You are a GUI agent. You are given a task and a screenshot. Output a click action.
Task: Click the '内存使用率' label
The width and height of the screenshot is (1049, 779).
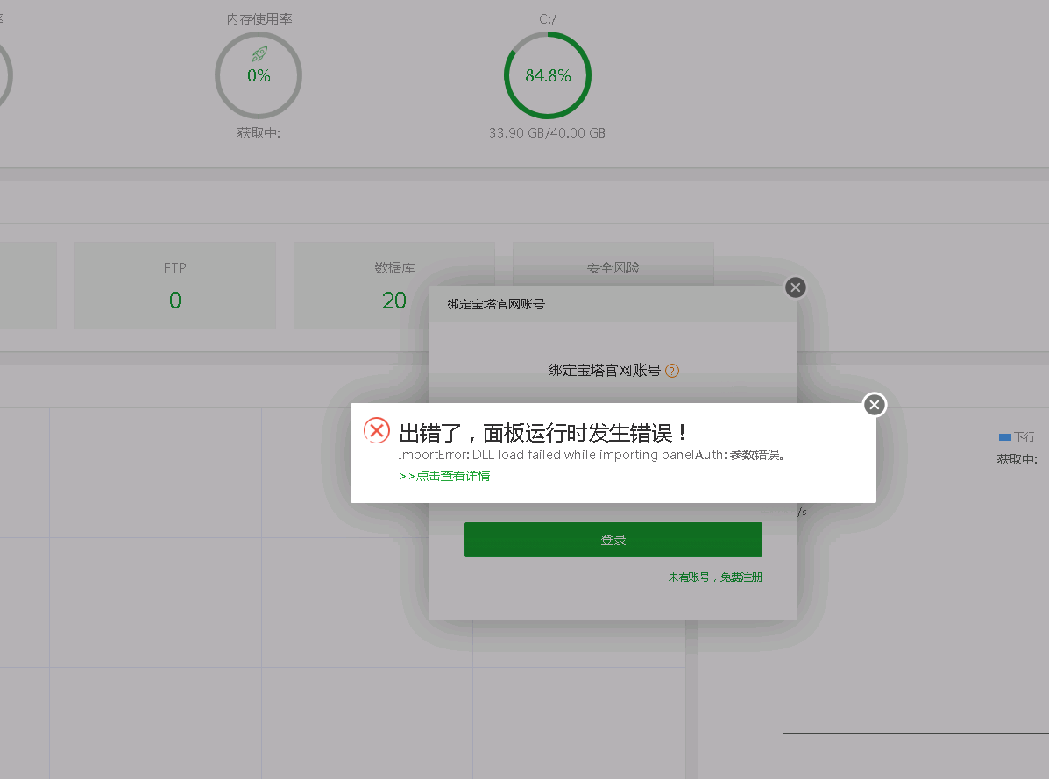[259, 18]
